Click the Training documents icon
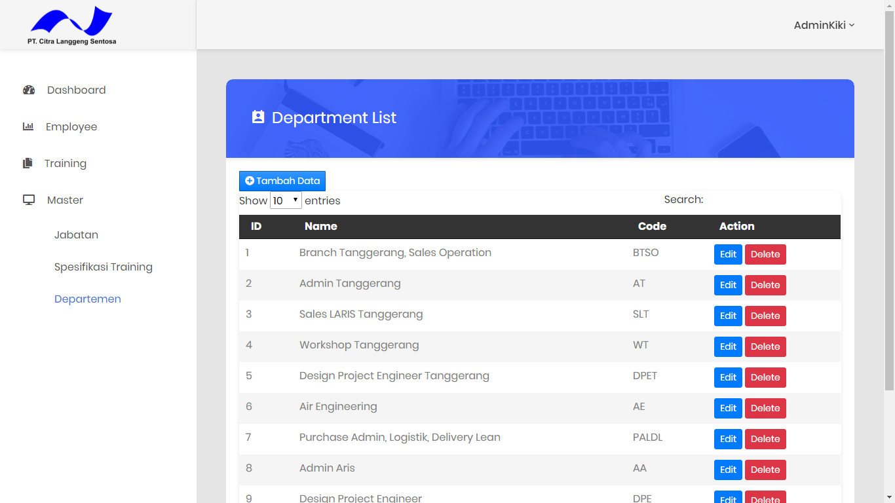Viewport: 895px width, 503px height. click(28, 163)
